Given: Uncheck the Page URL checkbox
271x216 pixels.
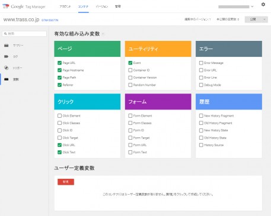Looking at the screenshot, I should click(x=59, y=63).
